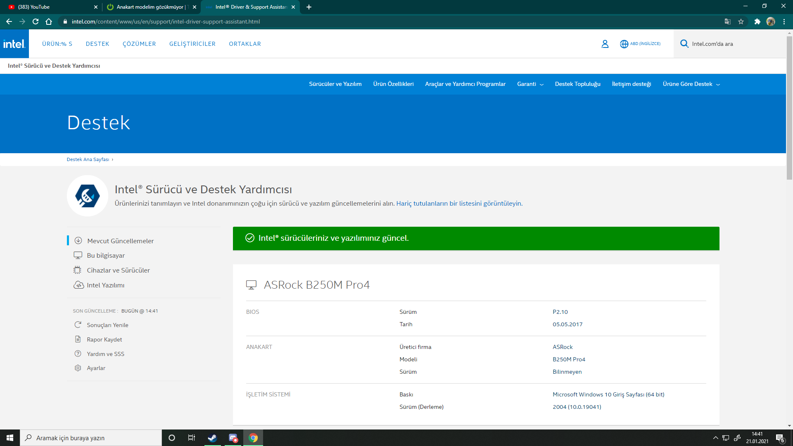Viewport: 793px width, 446px height.
Task: Open Mevcut Güncellemeler sidebar item
Action: click(120, 241)
